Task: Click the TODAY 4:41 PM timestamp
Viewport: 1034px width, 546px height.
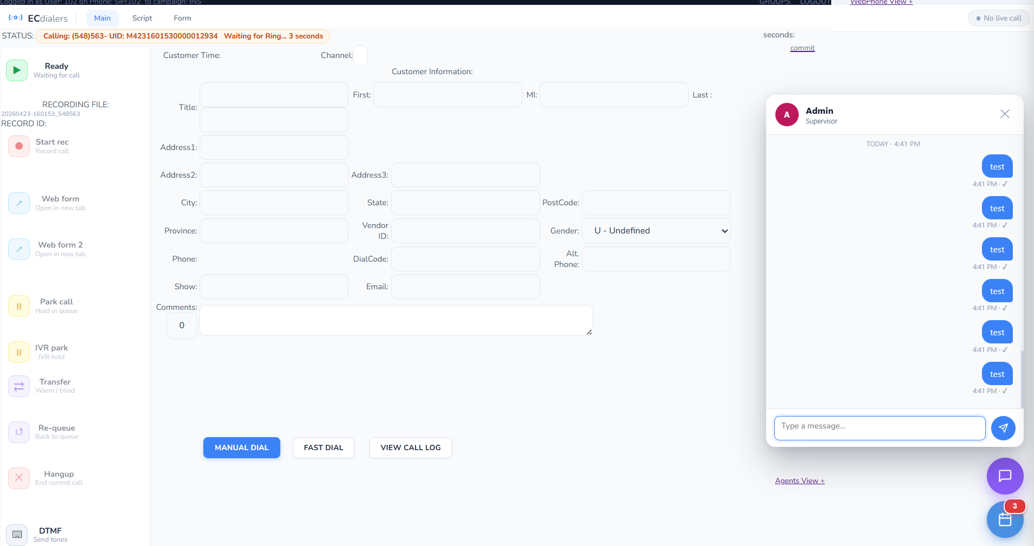Action: click(893, 144)
